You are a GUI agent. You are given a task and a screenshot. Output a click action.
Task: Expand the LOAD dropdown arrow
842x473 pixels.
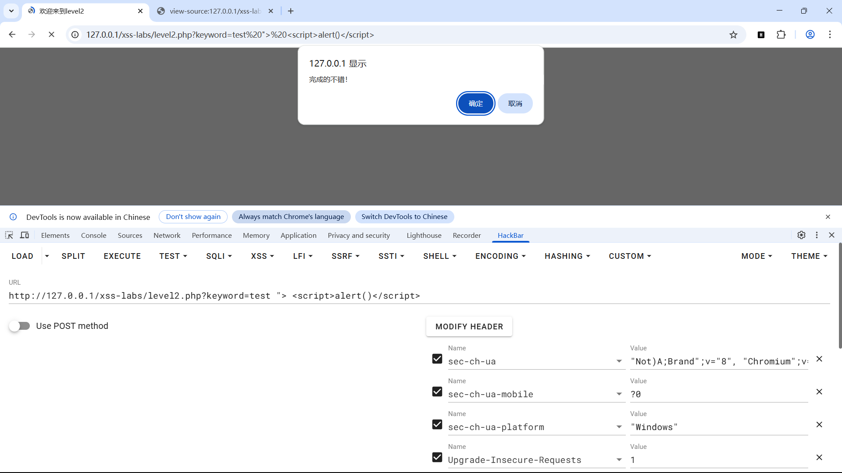click(x=47, y=256)
